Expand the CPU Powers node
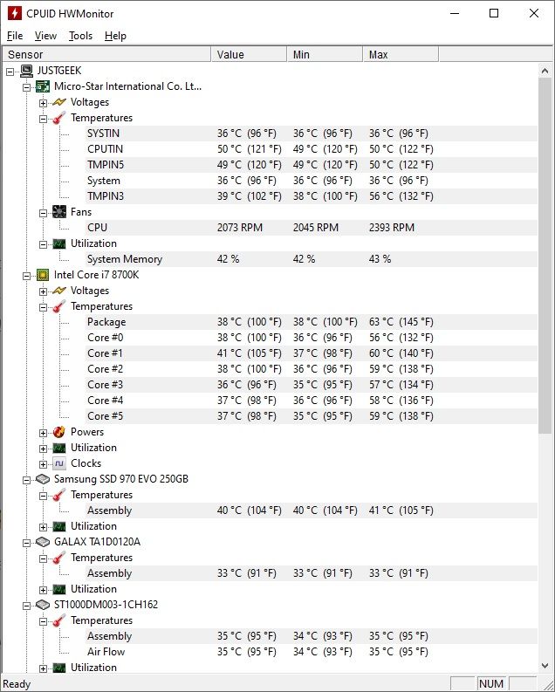Screen dimensions: 555x692 click(43, 433)
